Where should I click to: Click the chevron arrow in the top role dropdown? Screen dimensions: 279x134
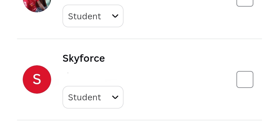tap(115, 16)
